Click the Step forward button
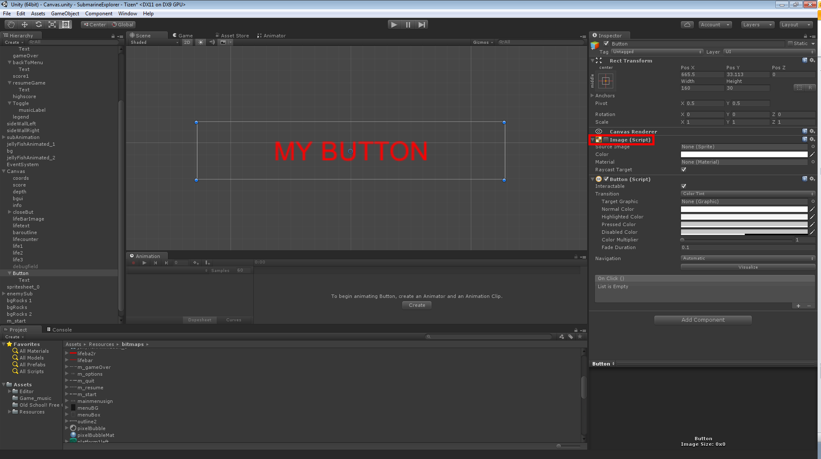The image size is (821, 459). point(422,25)
